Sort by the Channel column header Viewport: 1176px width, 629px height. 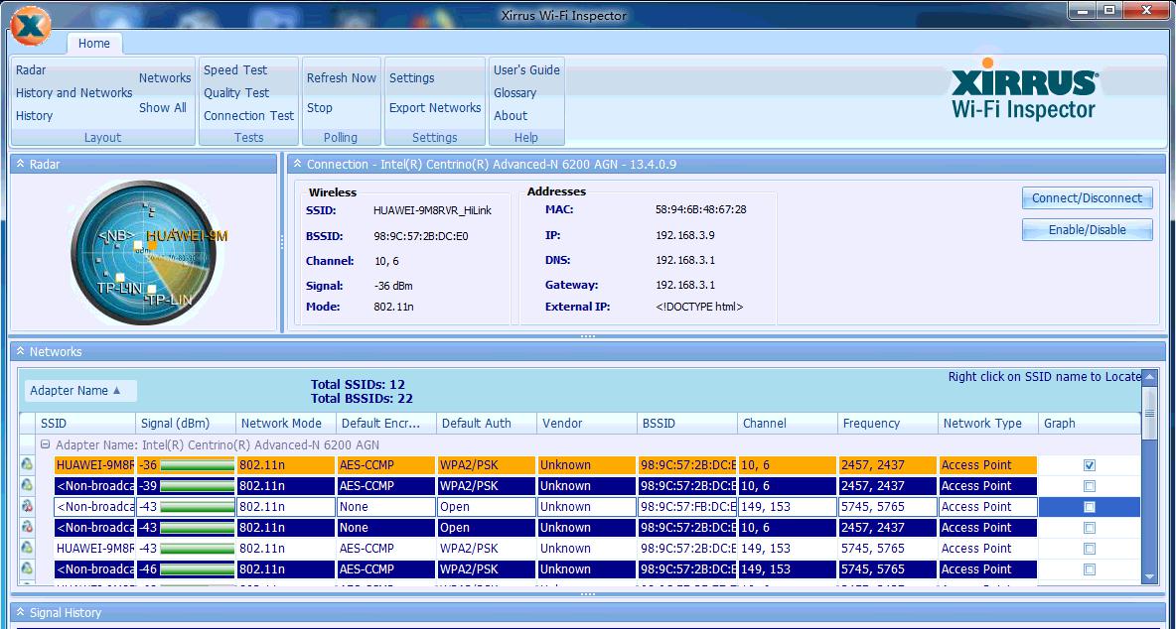coord(788,423)
